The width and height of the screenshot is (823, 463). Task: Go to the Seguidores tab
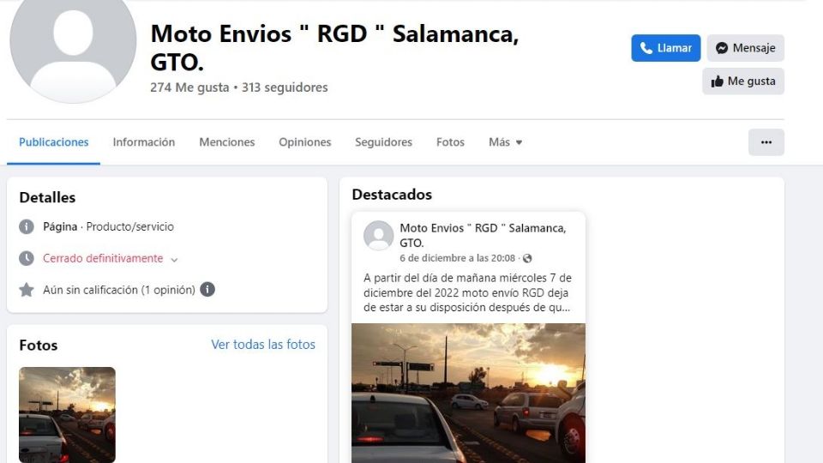coord(384,142)
